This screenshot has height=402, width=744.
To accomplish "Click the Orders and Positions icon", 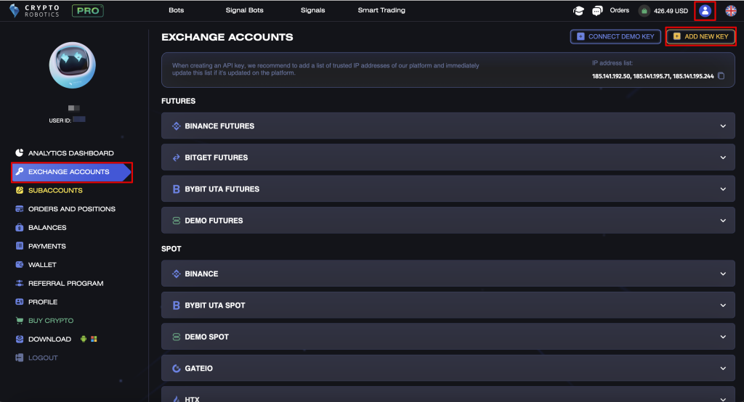I will [x=20, y=208].
